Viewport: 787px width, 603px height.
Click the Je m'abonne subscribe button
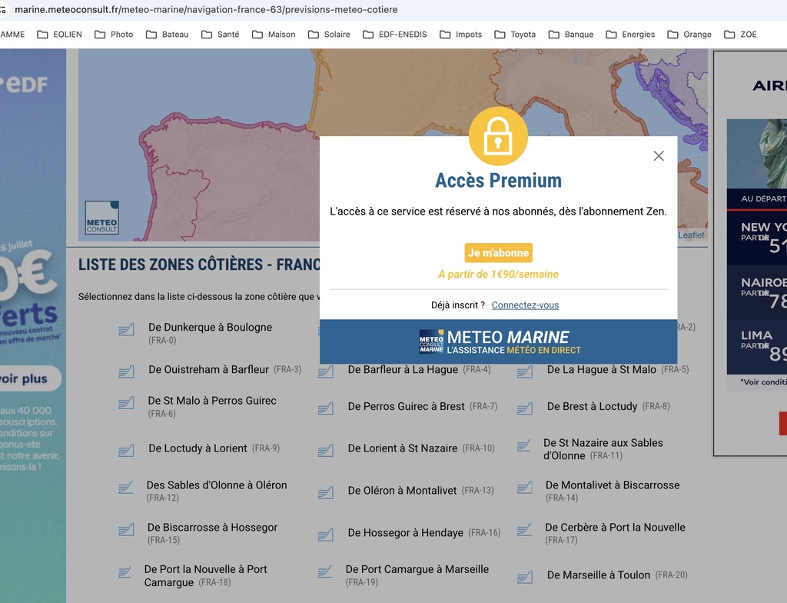[498, 253]
